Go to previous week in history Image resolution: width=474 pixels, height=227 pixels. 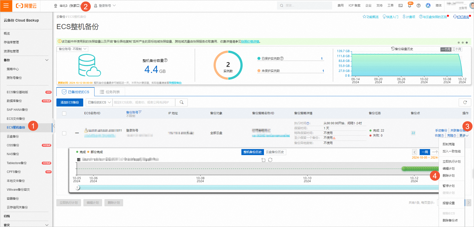(415, 152)
